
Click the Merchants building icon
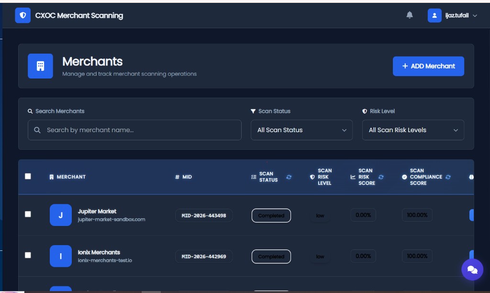[x=40, y=66]
